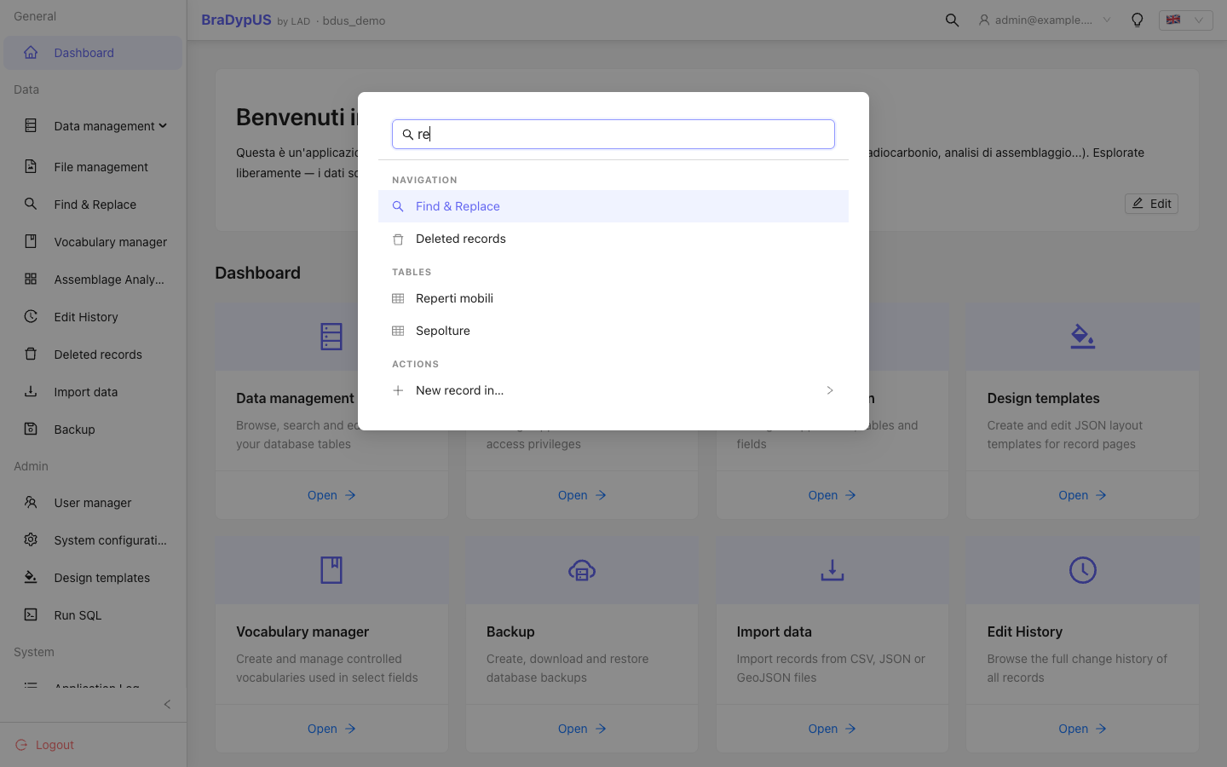Click the User manager sidebar icon
Viewport: 1227px width, 767px height.
tap(31, 503)
